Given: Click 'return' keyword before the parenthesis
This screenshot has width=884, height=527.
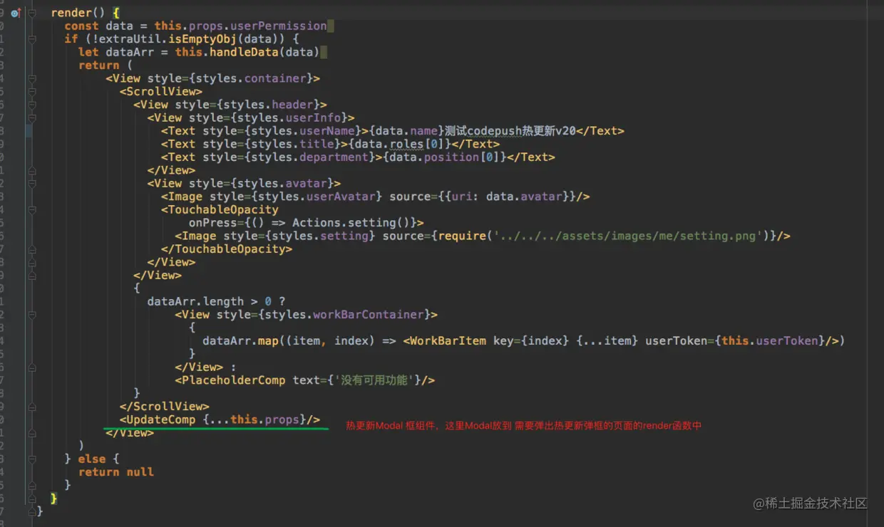Looking at the screenshot, I should pyautogui.click(x=99, y=66).
